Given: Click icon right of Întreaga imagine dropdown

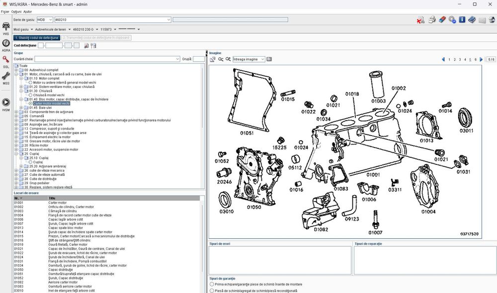Looking at the screenshot, I should pos(269,59).
